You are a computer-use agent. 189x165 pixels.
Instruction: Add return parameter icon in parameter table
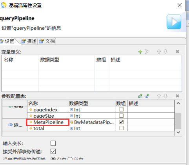coord(147,96)
